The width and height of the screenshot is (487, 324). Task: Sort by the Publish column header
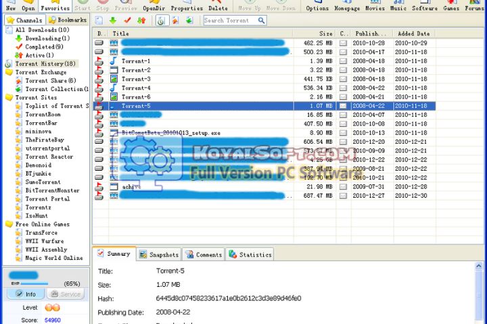[373, 34]
